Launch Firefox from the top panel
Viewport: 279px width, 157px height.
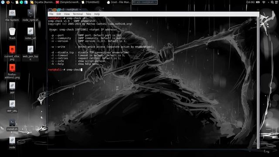[x=8, y=2]
